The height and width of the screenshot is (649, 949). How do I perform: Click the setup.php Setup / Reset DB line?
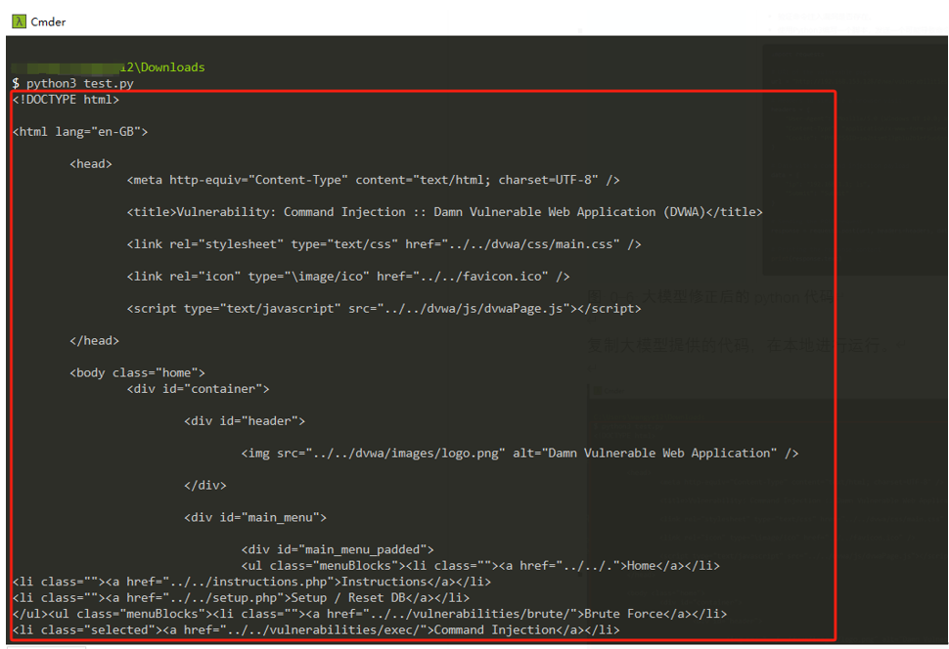click(x=241, y=597)
